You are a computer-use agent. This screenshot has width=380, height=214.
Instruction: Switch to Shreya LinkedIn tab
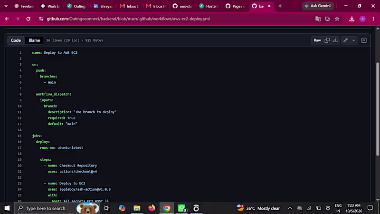(x=103, y=6)
